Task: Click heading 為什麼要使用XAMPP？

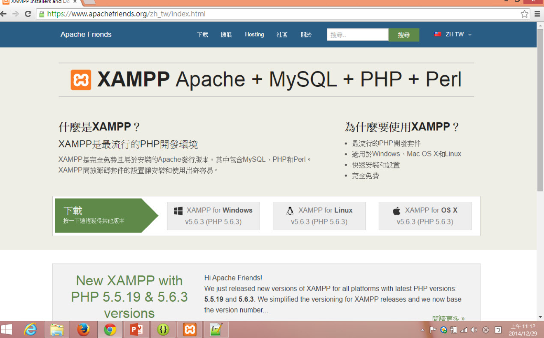Action: (x=402, y=127)
